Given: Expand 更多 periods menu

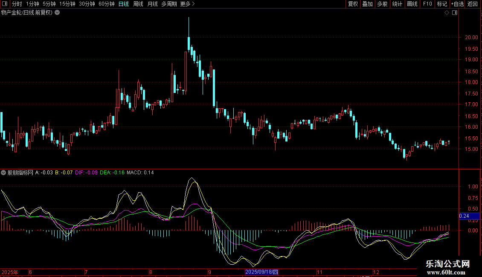Looking at the screenshot, I should pos(187,4).
